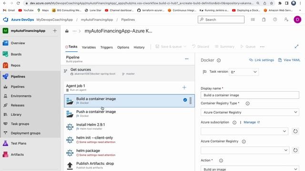Click Link settings
This screenshot has width=305, height=171.
[x=262, y=60]
